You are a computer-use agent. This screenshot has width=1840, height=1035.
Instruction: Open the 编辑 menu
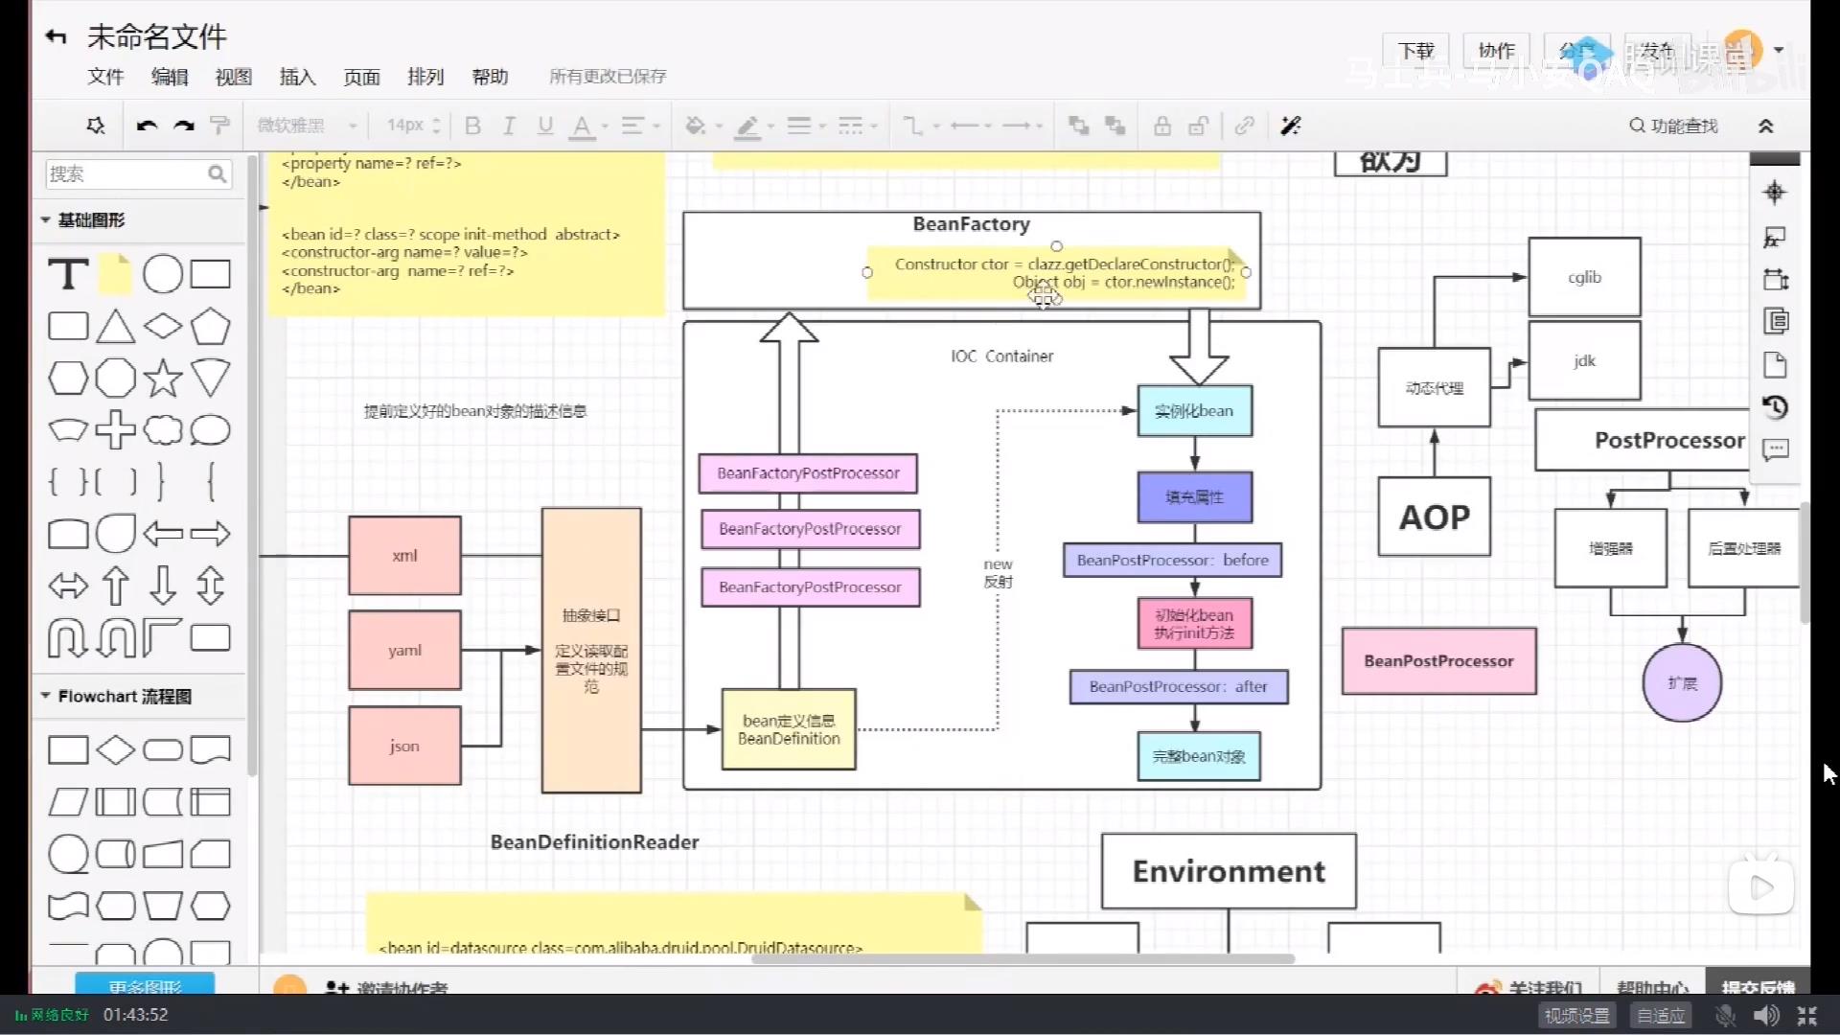point(170,77)
